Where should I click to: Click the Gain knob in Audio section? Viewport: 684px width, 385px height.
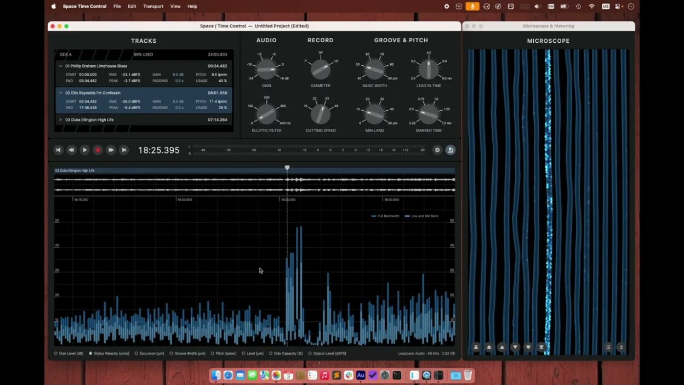[x=266, y=69]
